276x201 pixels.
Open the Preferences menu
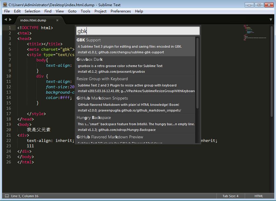(121, 11)
